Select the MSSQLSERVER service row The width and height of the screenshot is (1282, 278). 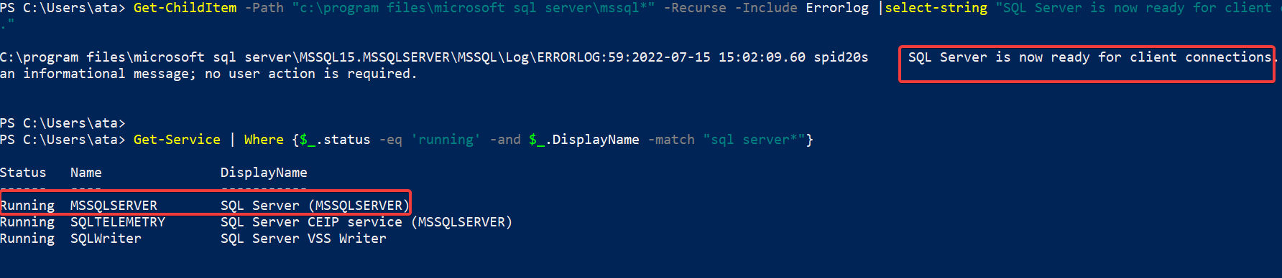coord(205,206)
